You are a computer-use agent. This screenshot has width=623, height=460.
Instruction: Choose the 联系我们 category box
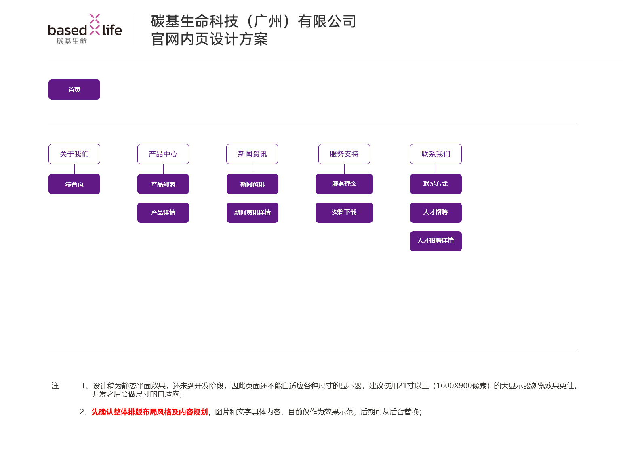(x=436, y=154)
